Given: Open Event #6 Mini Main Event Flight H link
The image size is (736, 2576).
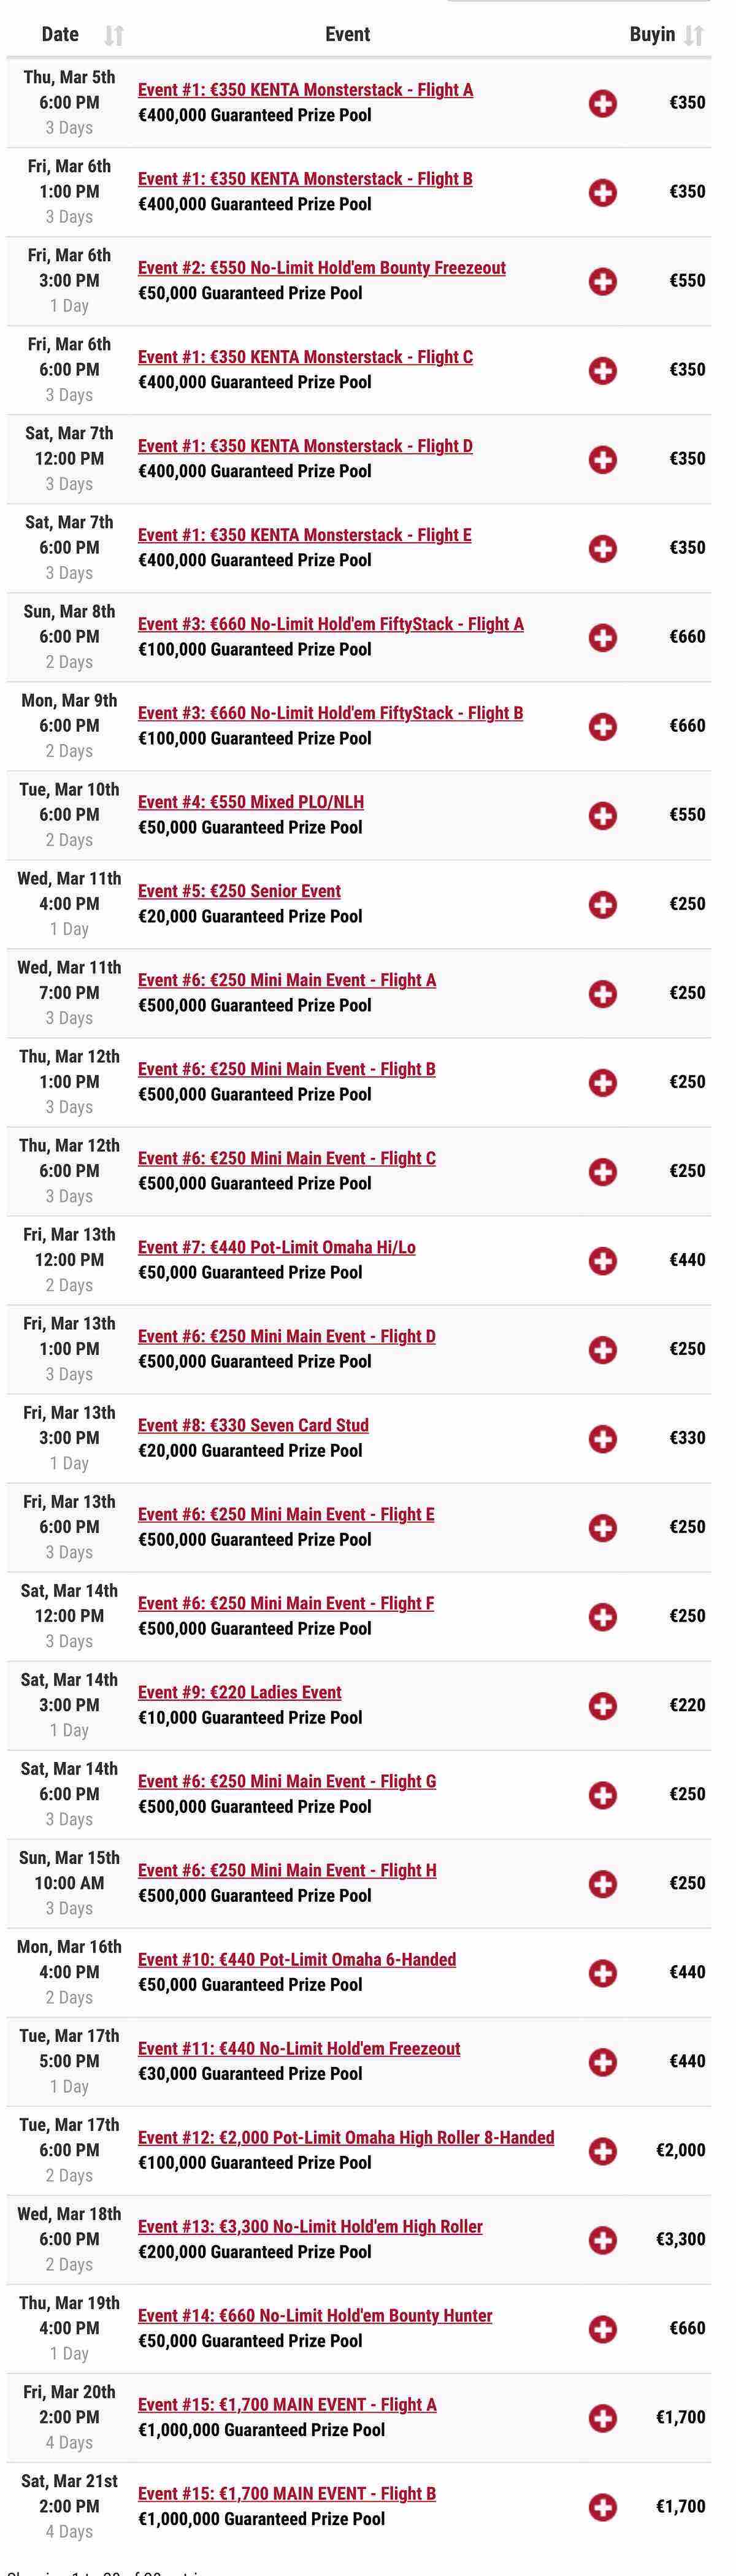Looking at the screenshot, I should (x=287, y=1870).
